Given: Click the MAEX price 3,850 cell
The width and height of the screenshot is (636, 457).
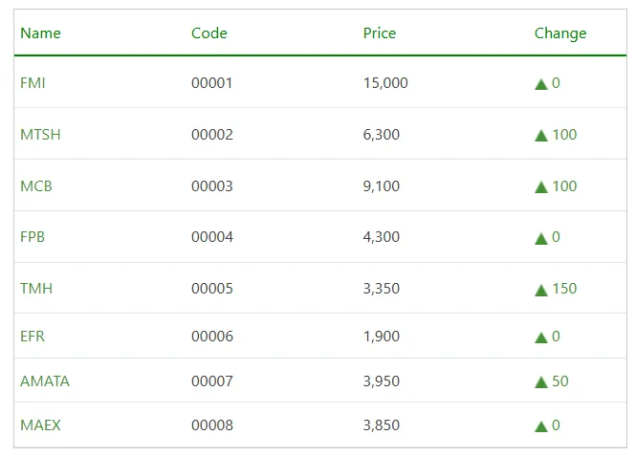Looking at the screenshot, I should pos(382,425).
